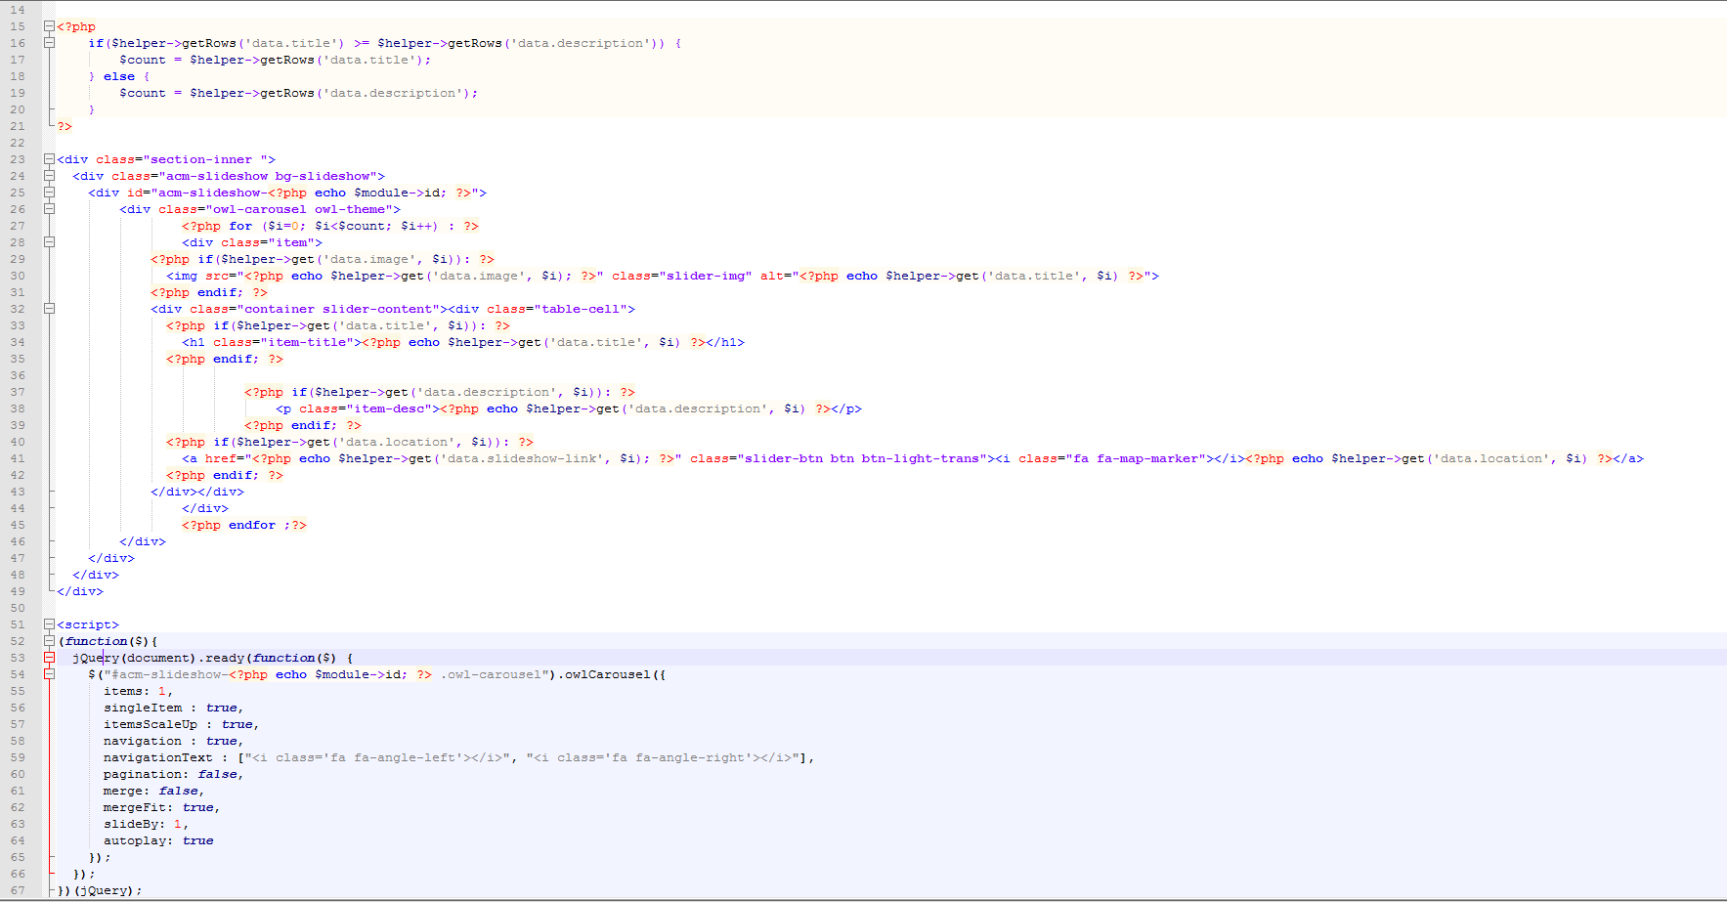This screenshot has height=902, width=1727.
Task: Collapse the (function($){ fold on line 52
Action: 49,641
